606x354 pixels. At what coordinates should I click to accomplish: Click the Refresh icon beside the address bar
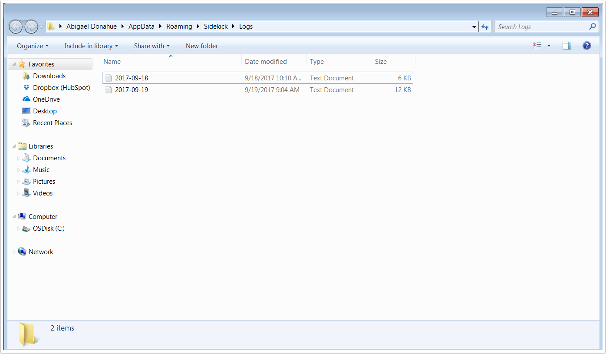485,26
